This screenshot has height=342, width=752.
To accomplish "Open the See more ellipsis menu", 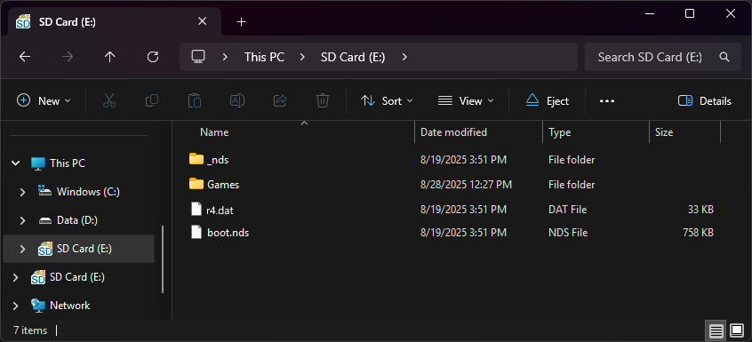I will point(607,101).
